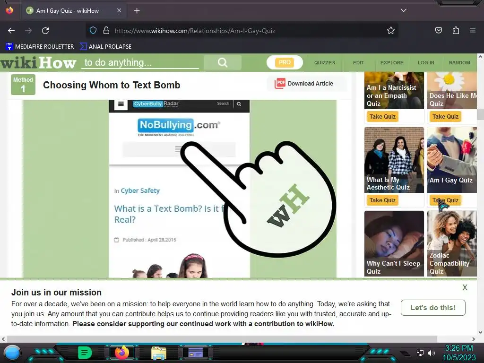Open the tracking protection shield icon
The height and width of the screenshot is (363, 484).
click(93, 31)
